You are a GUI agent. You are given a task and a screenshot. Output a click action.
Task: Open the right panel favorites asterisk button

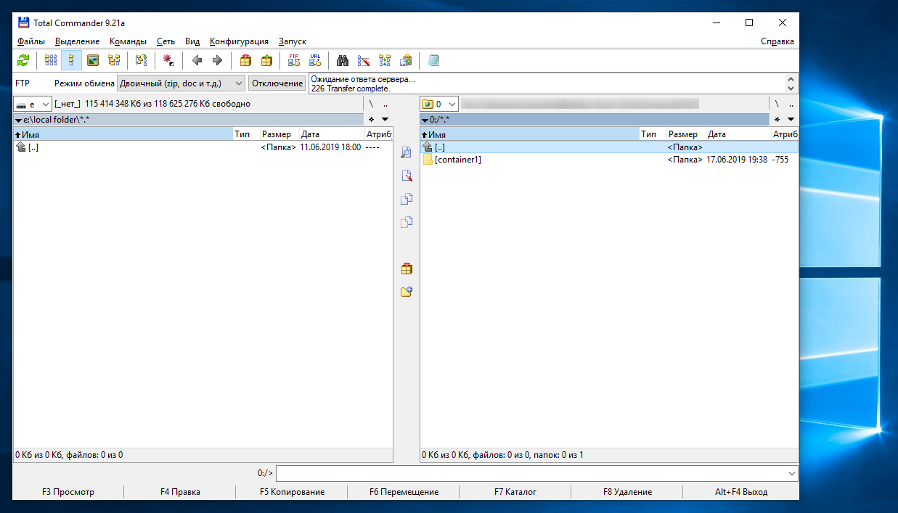tap(777, 119)
